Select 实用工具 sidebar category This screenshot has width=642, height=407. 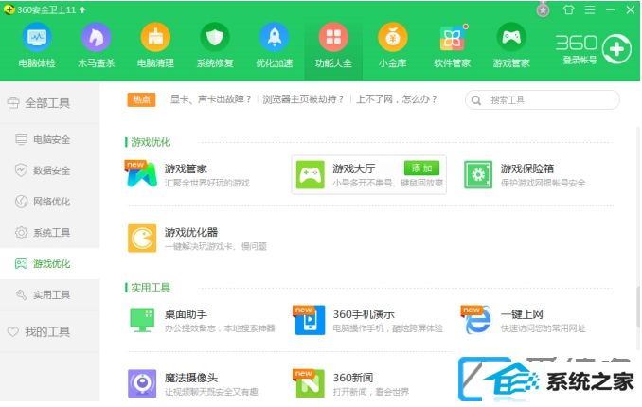pos(49,294)
